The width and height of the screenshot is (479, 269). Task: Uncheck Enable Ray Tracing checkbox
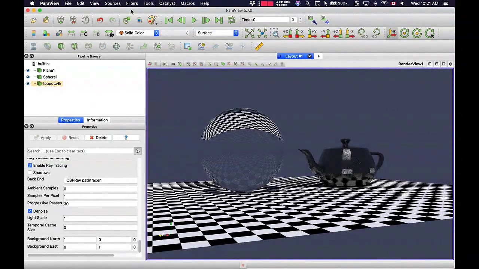click(30, 166)
